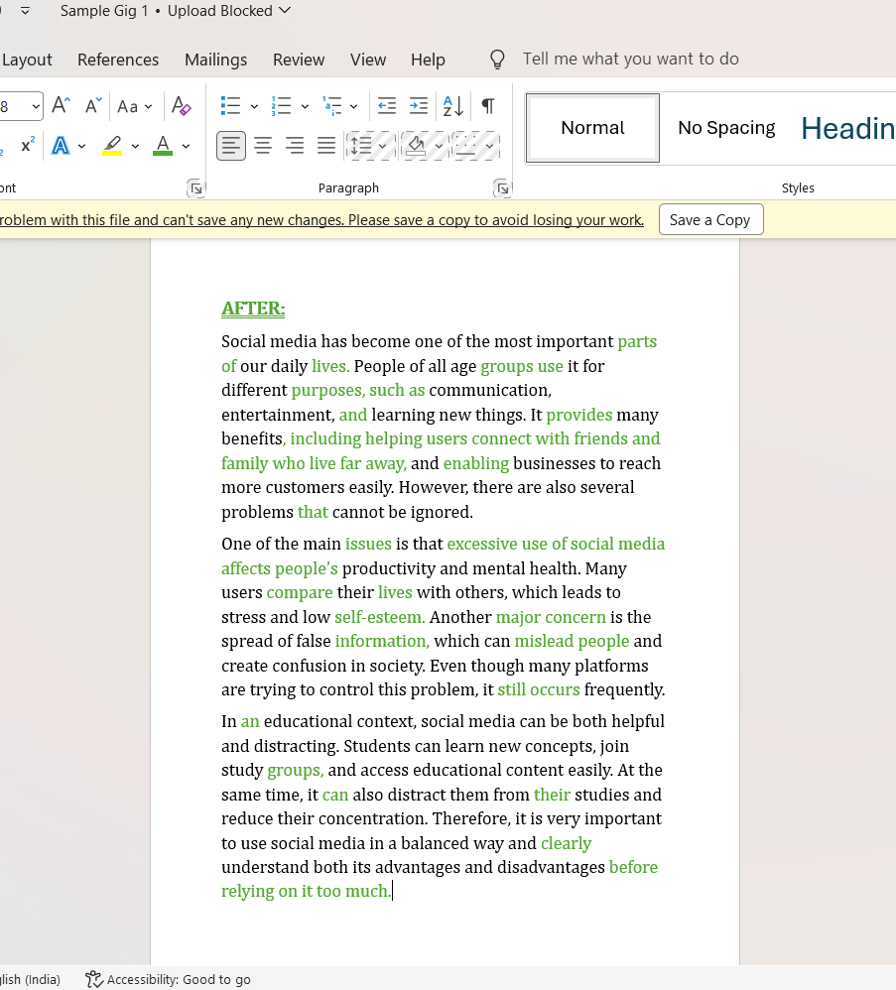
Task: Click the word 'self-esteem.' in document
Action: tap(379, 617)
